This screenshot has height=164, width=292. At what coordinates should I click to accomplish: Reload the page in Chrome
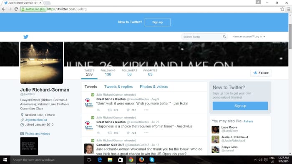pos(16,9)
